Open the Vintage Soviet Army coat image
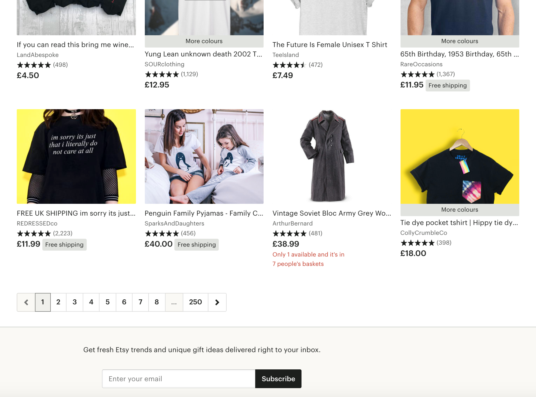 pyautogui.click(x=332, y=156)
